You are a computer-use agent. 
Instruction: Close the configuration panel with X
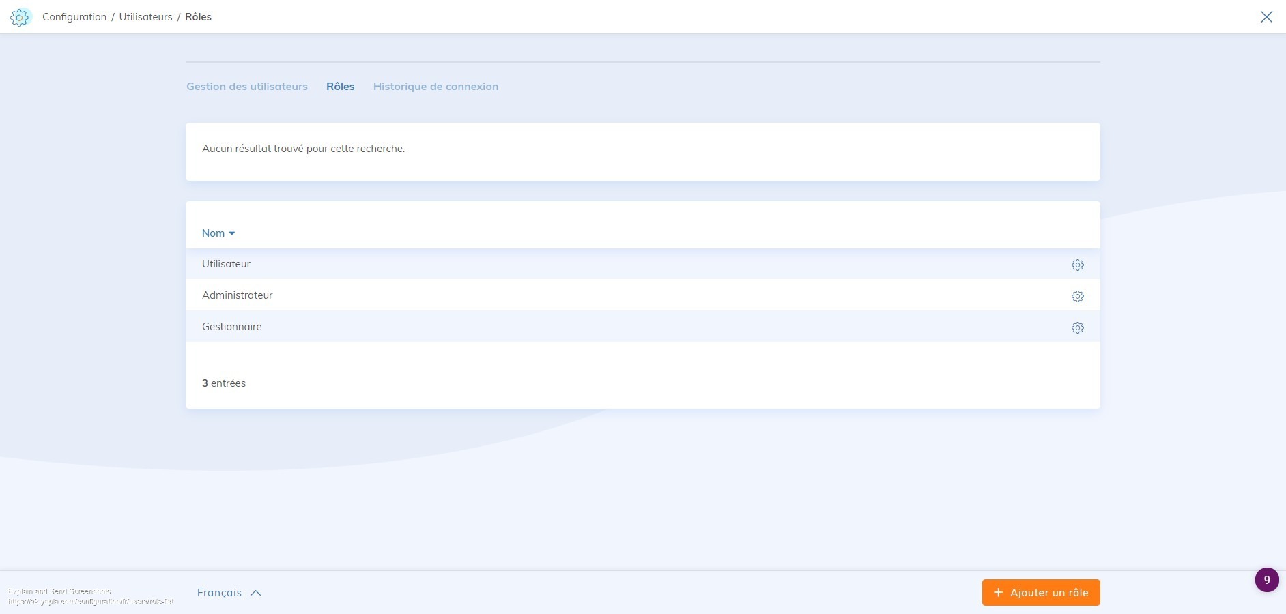[x=1266, y=17]
